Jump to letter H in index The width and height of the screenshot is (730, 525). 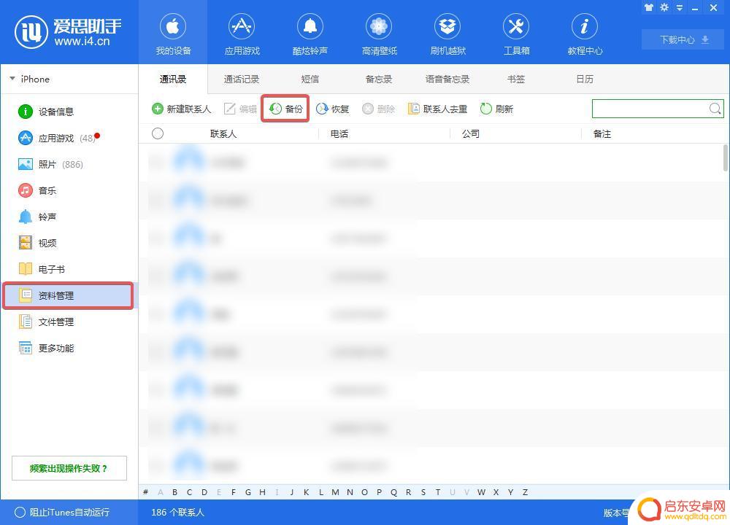tap(263, 492)
